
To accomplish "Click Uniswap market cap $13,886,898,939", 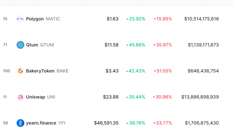I will [x=200, y=97].
